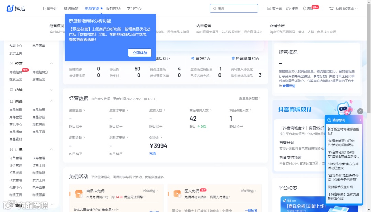Click 立即体验 button in popup
The width and height of the screenshot is (371, 212).
[140, 53]
